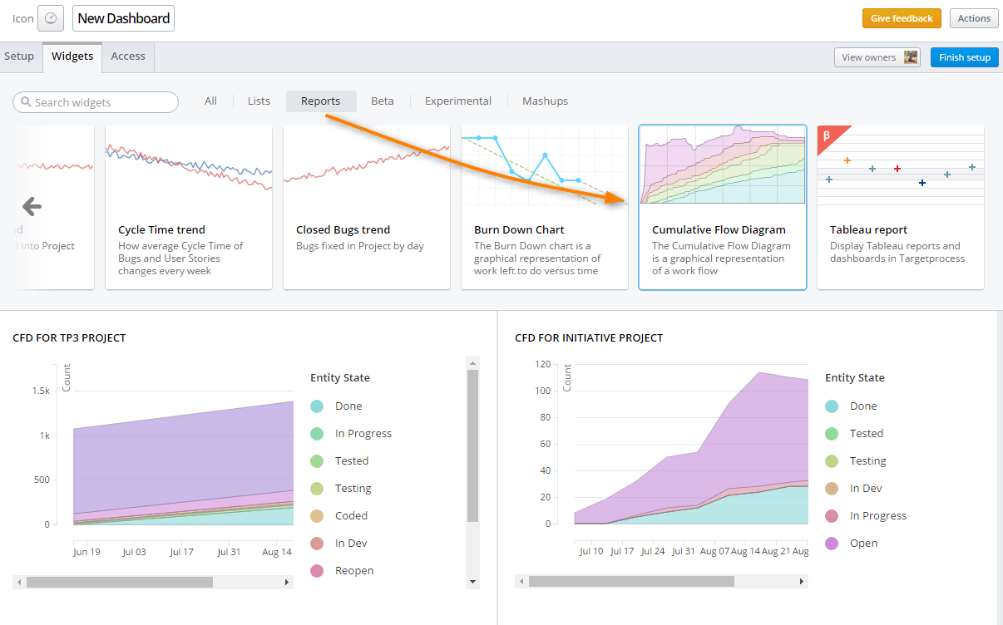Click the dashboard icon selector next to "Icon"
Screen dimensions: 1003x625
[50, 17]
